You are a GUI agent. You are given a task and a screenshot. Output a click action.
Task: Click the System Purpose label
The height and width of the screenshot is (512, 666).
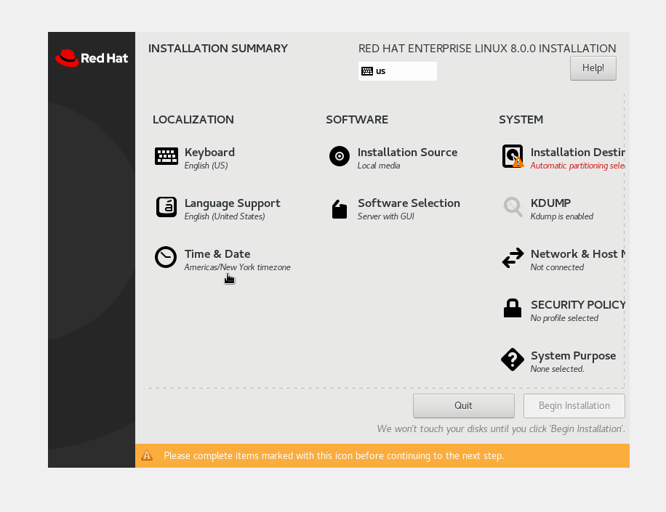573,356
